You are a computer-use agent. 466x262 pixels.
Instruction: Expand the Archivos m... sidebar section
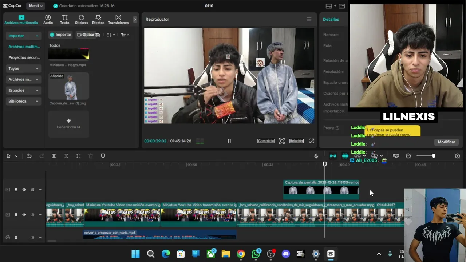[24, 79]
